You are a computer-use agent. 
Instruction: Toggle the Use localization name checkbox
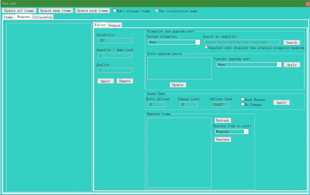coord(157,11)
